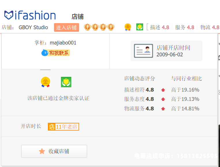220x167 pixels.
Task: Click the large green guarantee badge in the panel
Action: tap(66, 82)
